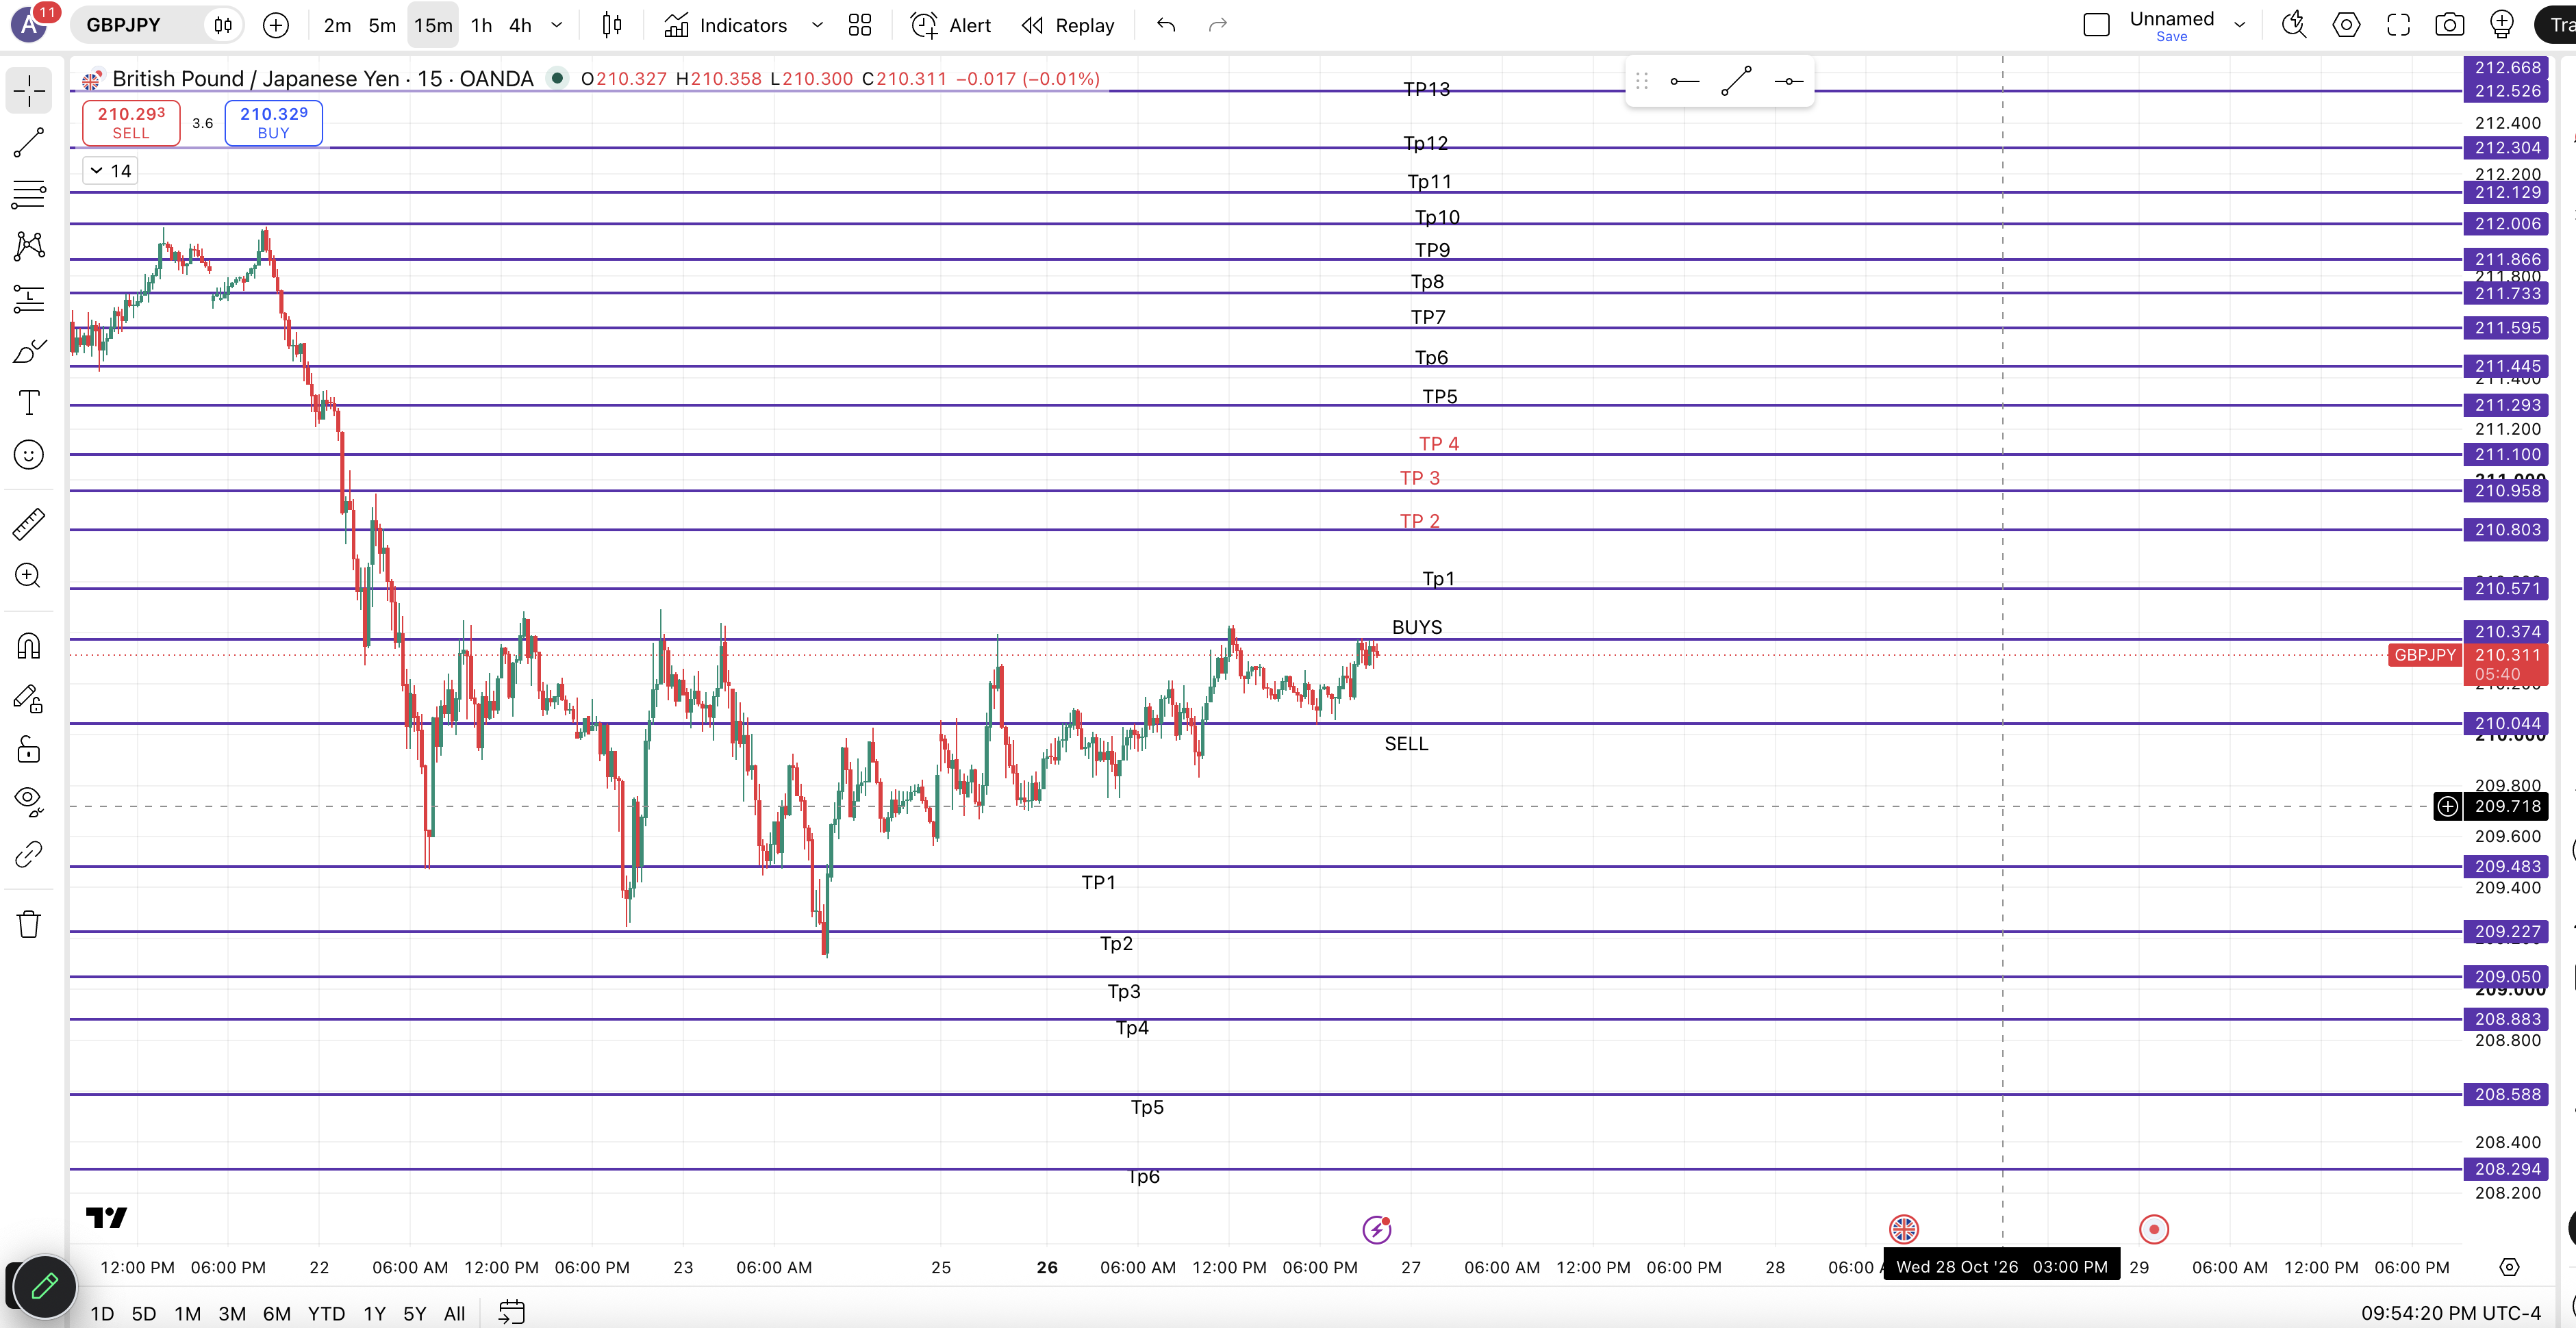Open the Indicators dialog
This screenshot has height=1328, width=2576.
tap(726, 25)
